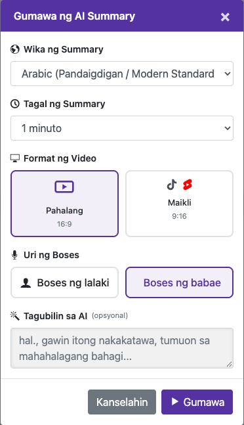Viewport: 244px width, 425px height.
Task: Select the Pahalang 16:9 video format
Action: [x=65, y=204]
